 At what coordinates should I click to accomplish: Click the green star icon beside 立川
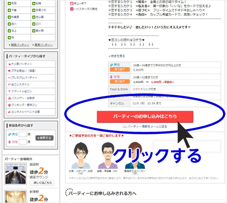[34, 24]
